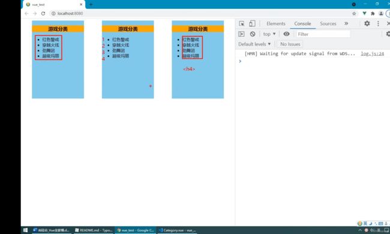Image resolution: width=390 pixels, height=234 pixels.
Task: Switch to vue_test Google Chrome taskbar button
Action: click(136, 230)
